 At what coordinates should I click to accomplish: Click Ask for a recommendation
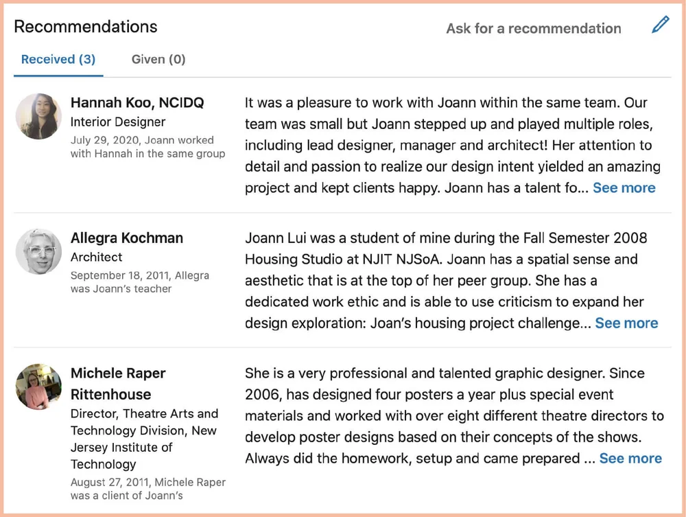coord(533,28)
